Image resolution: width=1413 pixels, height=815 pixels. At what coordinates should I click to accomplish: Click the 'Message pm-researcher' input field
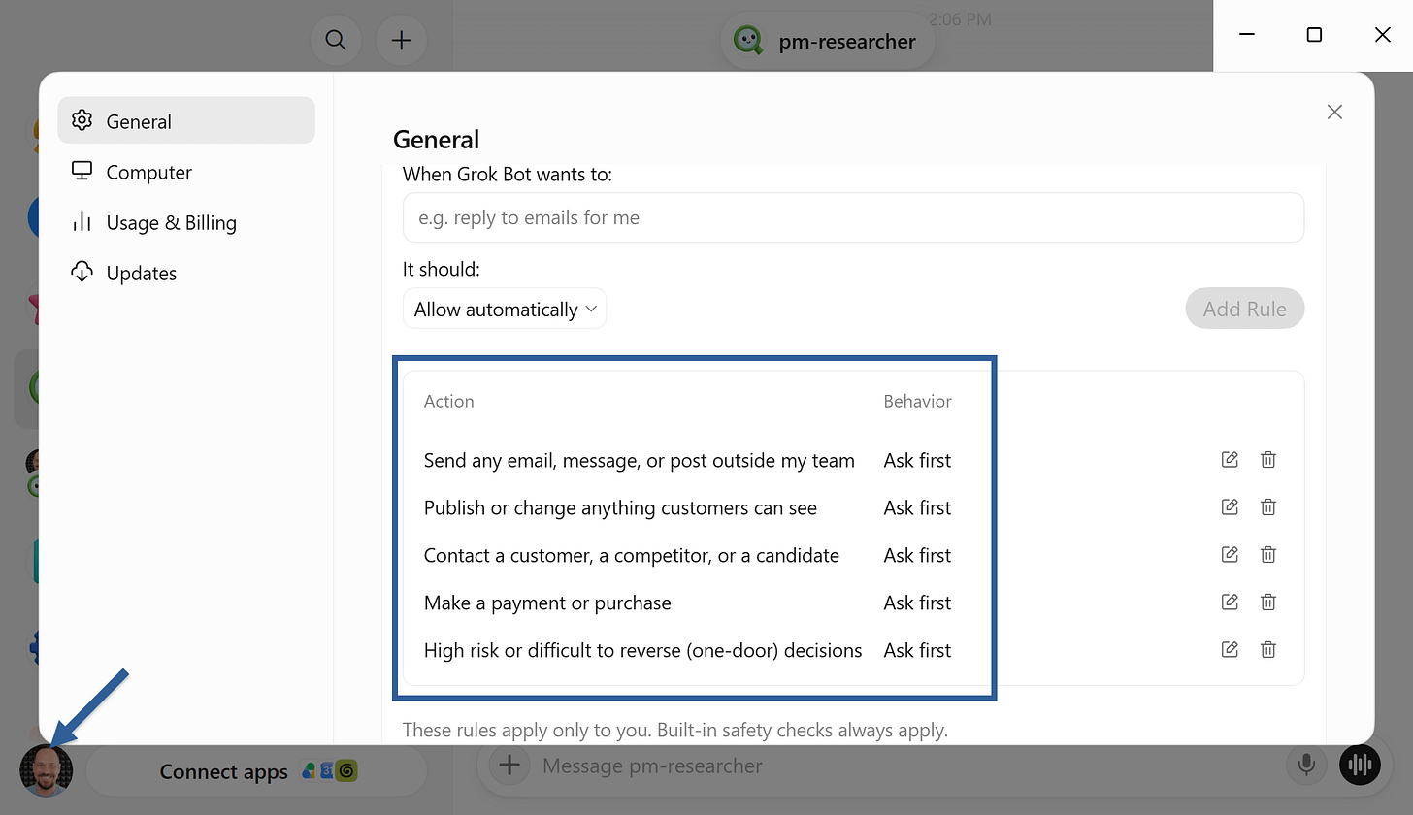point(903,766)
